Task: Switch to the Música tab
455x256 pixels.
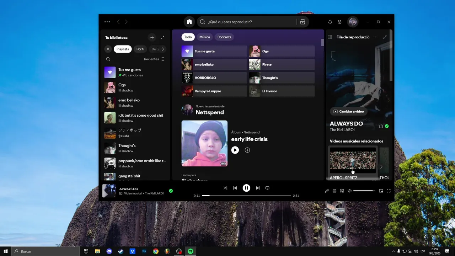Action: (204, 37)
